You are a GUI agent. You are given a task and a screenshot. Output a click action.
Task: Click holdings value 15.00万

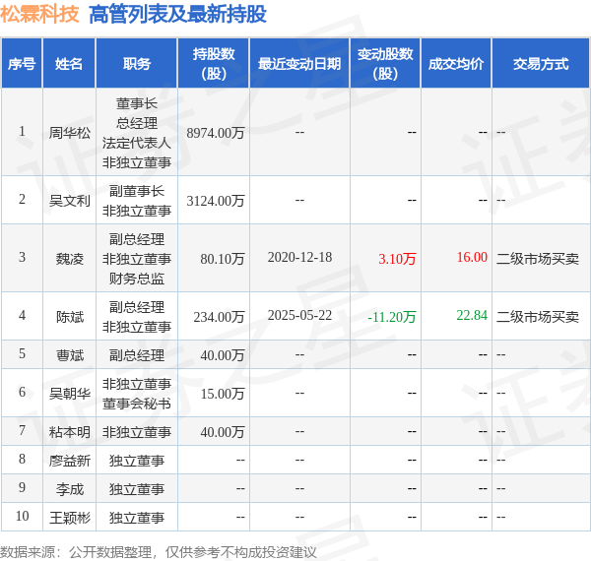(223, 394)
